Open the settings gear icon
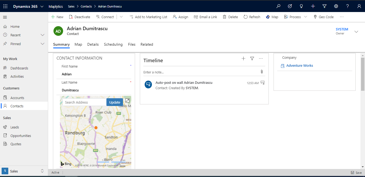 pos(336,6)
